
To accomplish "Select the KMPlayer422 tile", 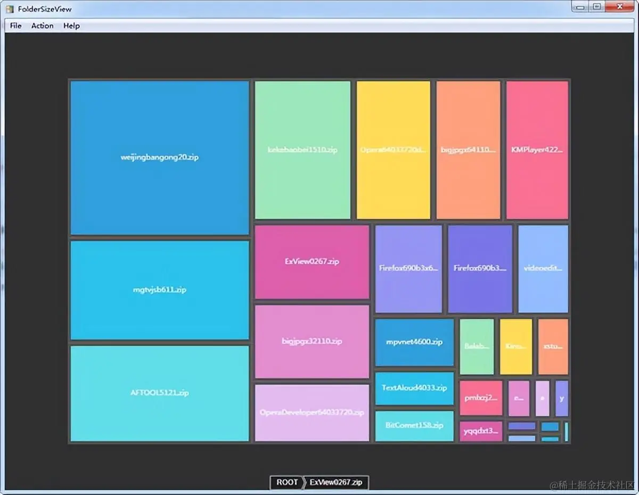I will 537,150.
